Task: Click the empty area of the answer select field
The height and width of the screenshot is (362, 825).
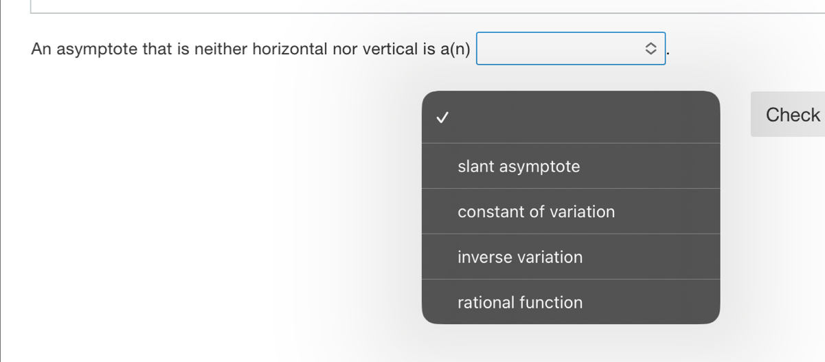Action: click(556, 49)
